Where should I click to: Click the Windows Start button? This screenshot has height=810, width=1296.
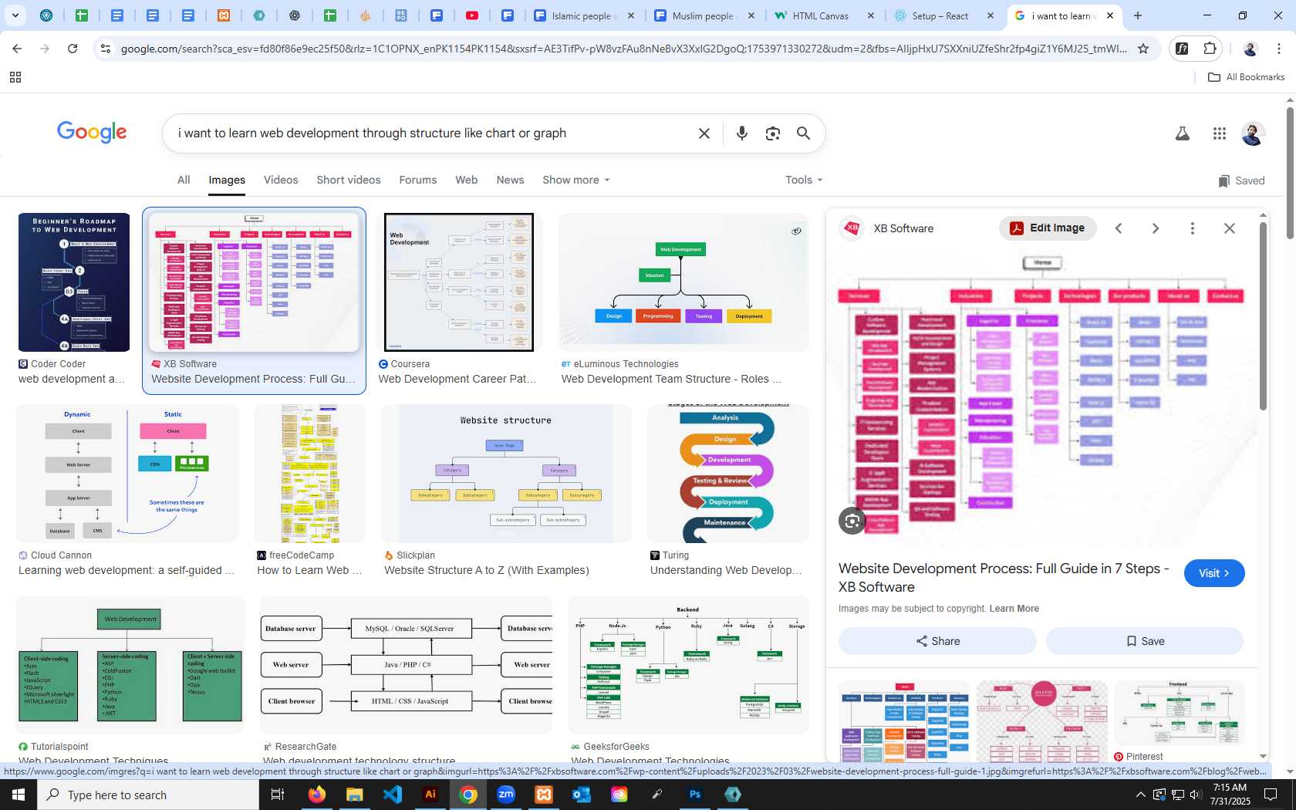pyautogui.click(x=19, y=795)
